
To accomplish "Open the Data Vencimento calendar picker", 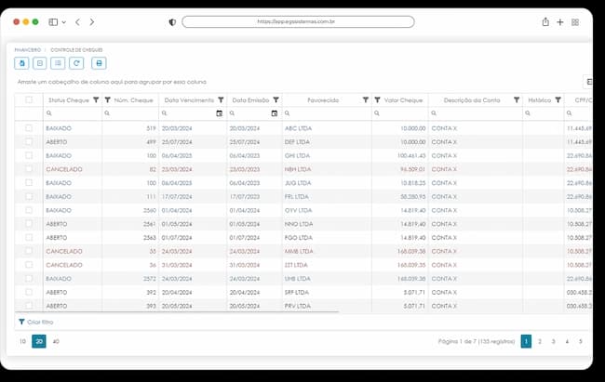I will [x=219, y=113].
